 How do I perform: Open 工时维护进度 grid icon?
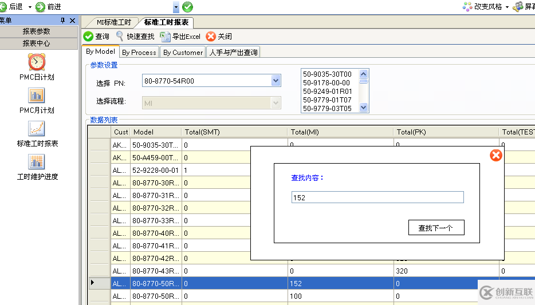coord(37,161)
